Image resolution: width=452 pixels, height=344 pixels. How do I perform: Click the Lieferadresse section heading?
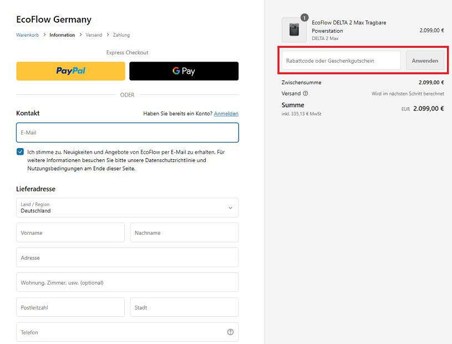pyautogui.click(x=35, y=189)
